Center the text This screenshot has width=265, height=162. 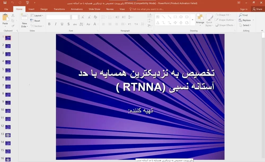tap(110, 24)
